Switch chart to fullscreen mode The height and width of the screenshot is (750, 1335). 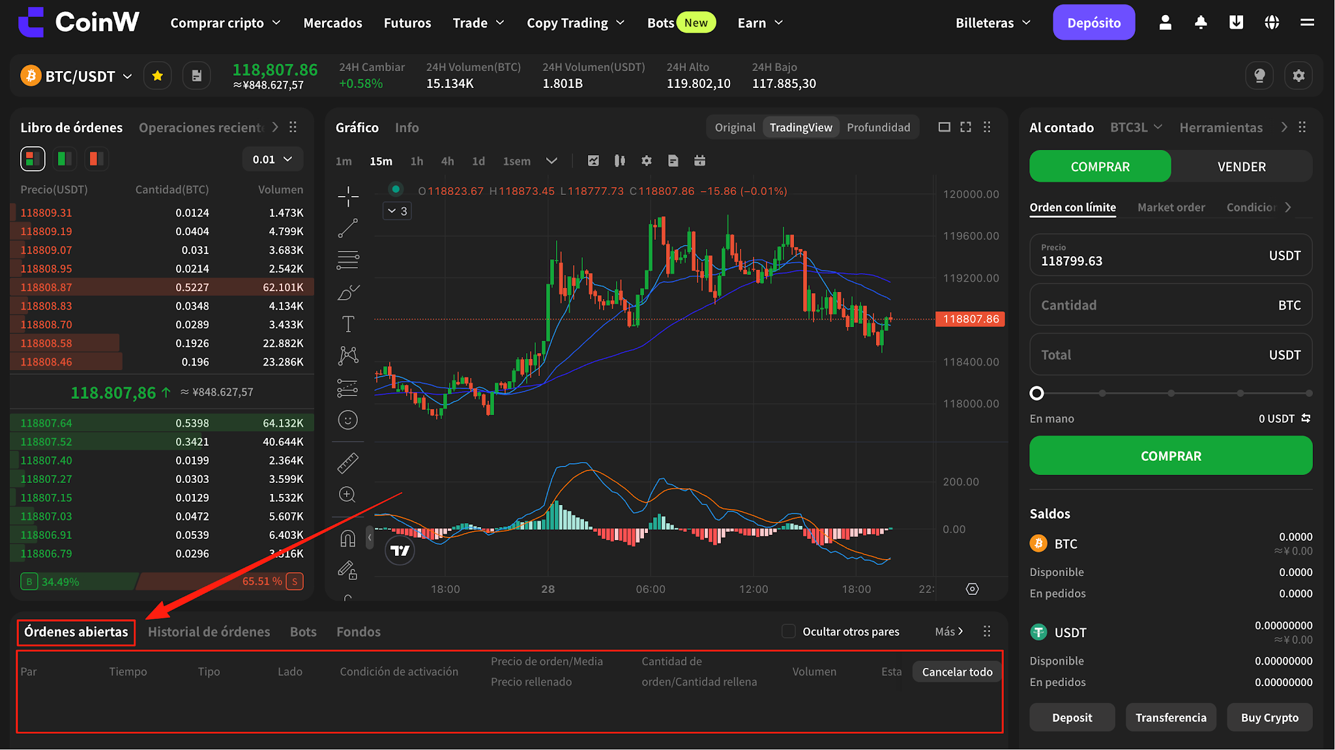965,127
